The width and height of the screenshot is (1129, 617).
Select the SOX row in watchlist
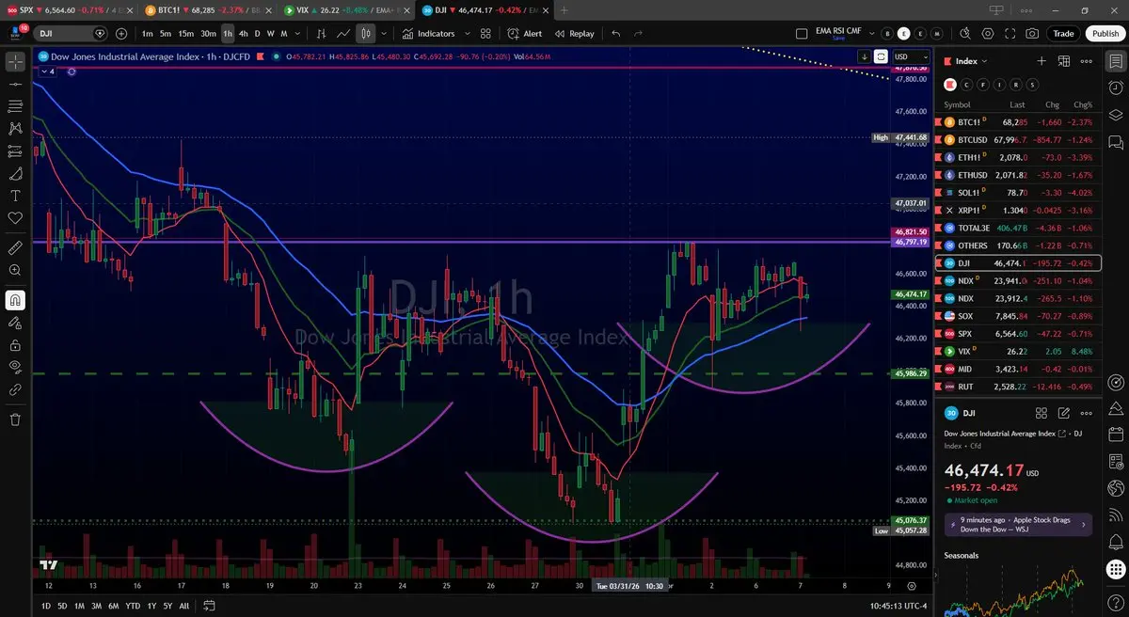[x=1018, y=316]
